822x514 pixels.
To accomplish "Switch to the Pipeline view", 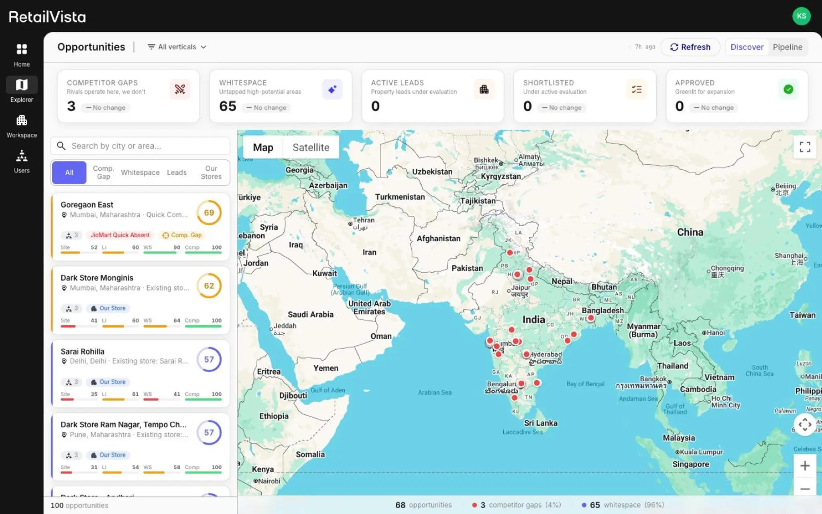I will [x=787, y=47].
